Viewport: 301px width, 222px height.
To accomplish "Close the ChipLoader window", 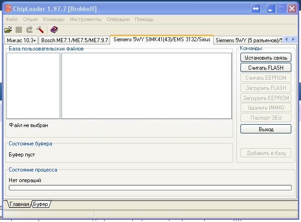I will [x=292, y=9].
